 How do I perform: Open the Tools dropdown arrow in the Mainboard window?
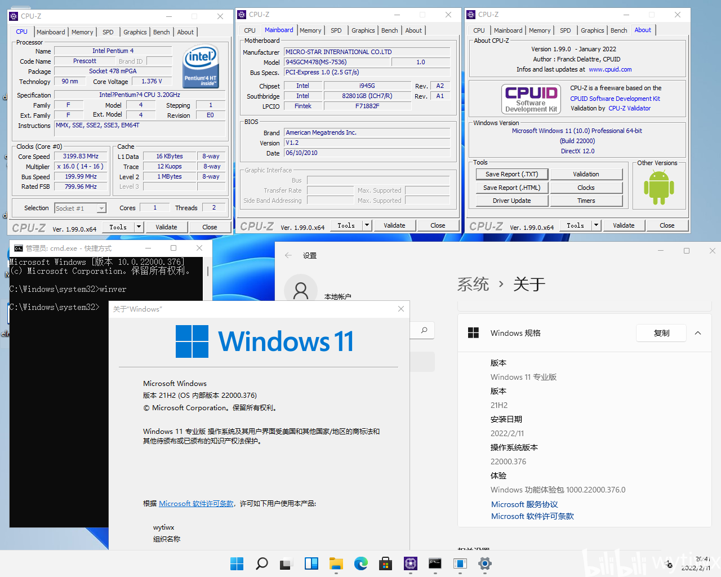coord(367,225)
